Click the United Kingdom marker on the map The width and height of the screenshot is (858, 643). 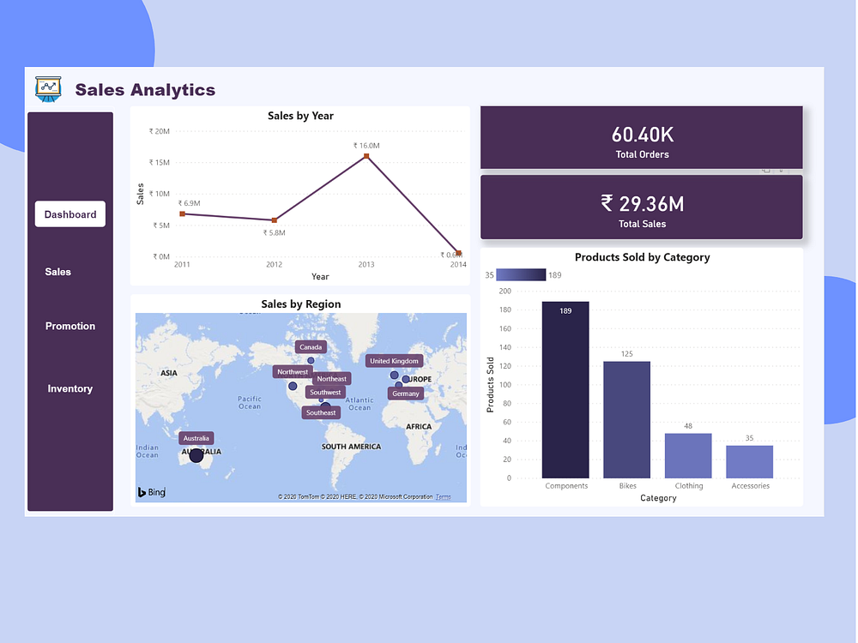point(394,360)
